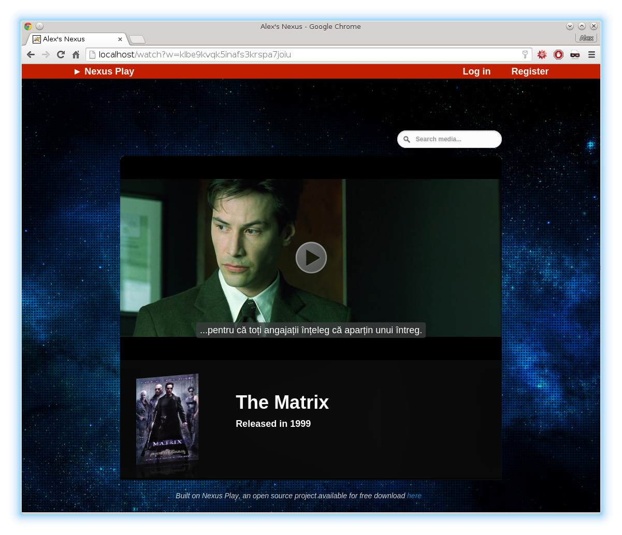Focus the Search media input field
The height and width of the screenshot is (535, 622).
coord(450,139)
